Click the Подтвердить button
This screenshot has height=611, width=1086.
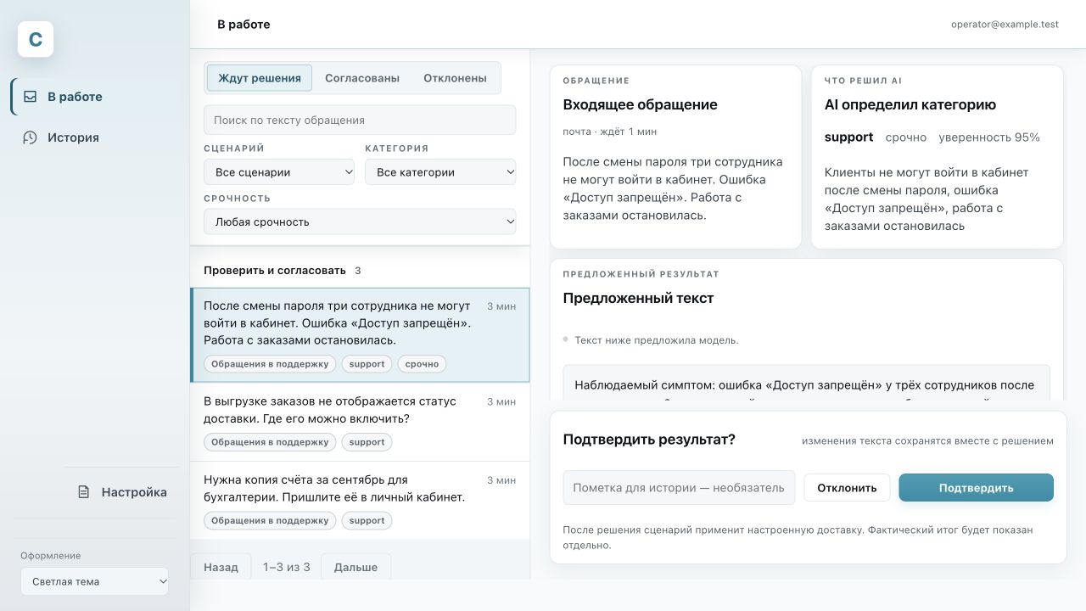(976, 488)
